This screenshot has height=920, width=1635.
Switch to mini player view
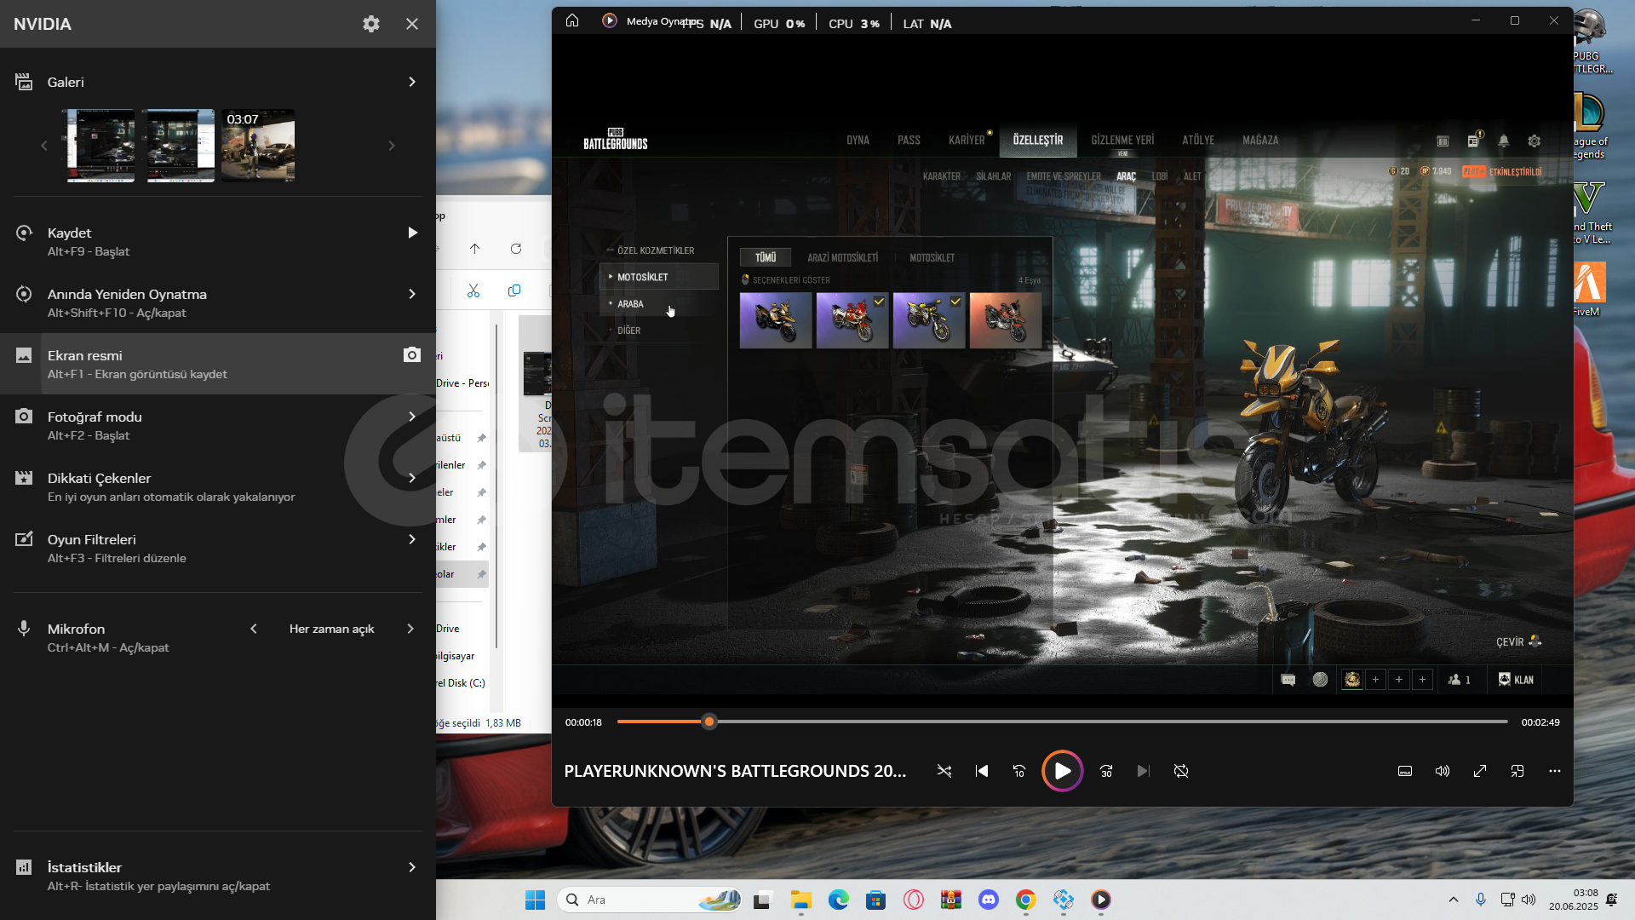(x=1517, y=771)
